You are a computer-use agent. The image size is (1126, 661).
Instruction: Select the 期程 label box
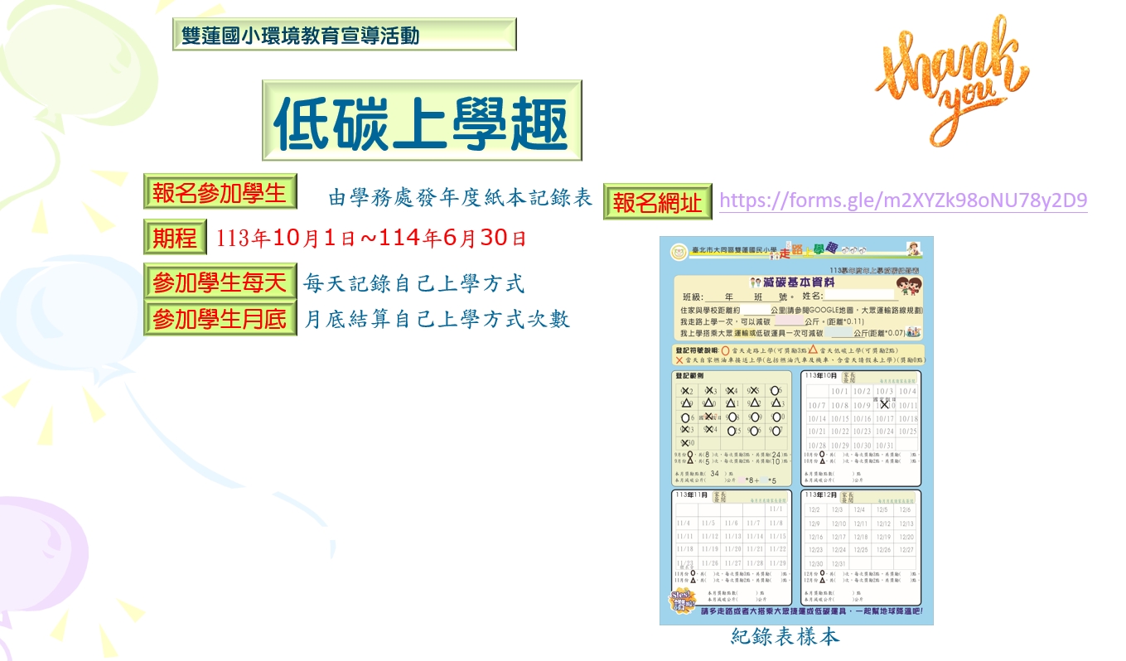pyautogui.click(x=175, y=238)
